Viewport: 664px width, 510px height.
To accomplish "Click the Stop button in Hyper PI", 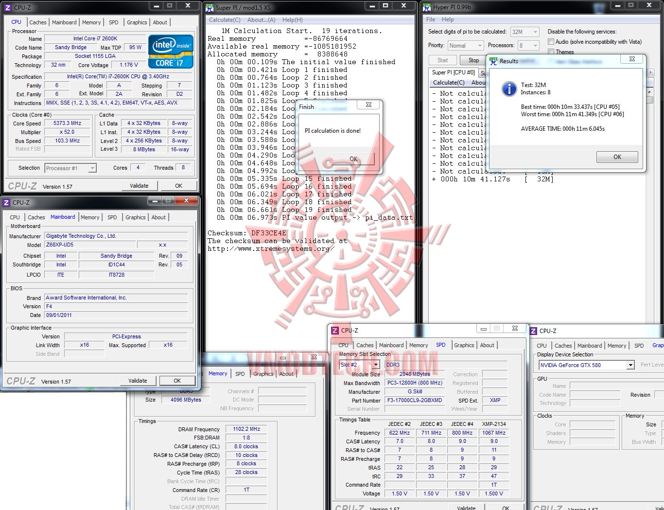I will (473, 60).
